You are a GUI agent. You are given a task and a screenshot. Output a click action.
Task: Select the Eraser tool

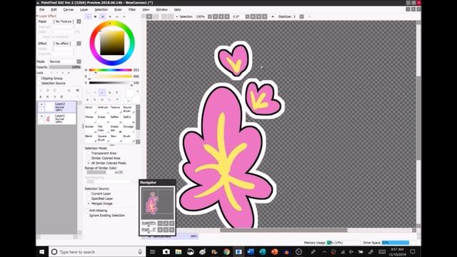click(x=103, y=119)
